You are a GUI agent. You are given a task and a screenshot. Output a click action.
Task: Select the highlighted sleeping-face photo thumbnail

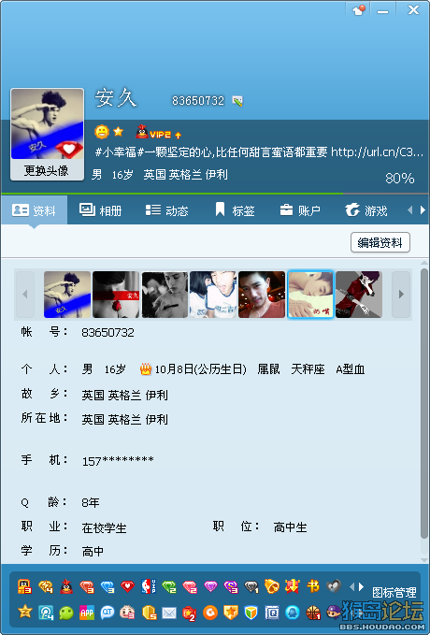310,295
